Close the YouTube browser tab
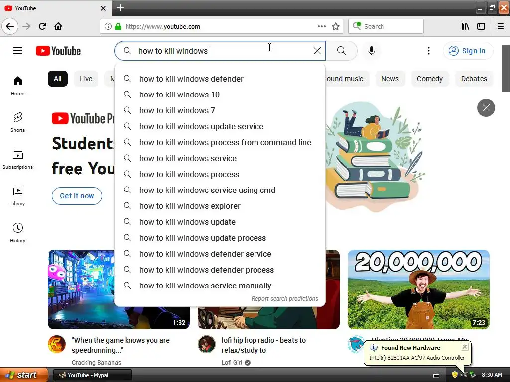Screen dimensions: 510x382 pos(103,8)
